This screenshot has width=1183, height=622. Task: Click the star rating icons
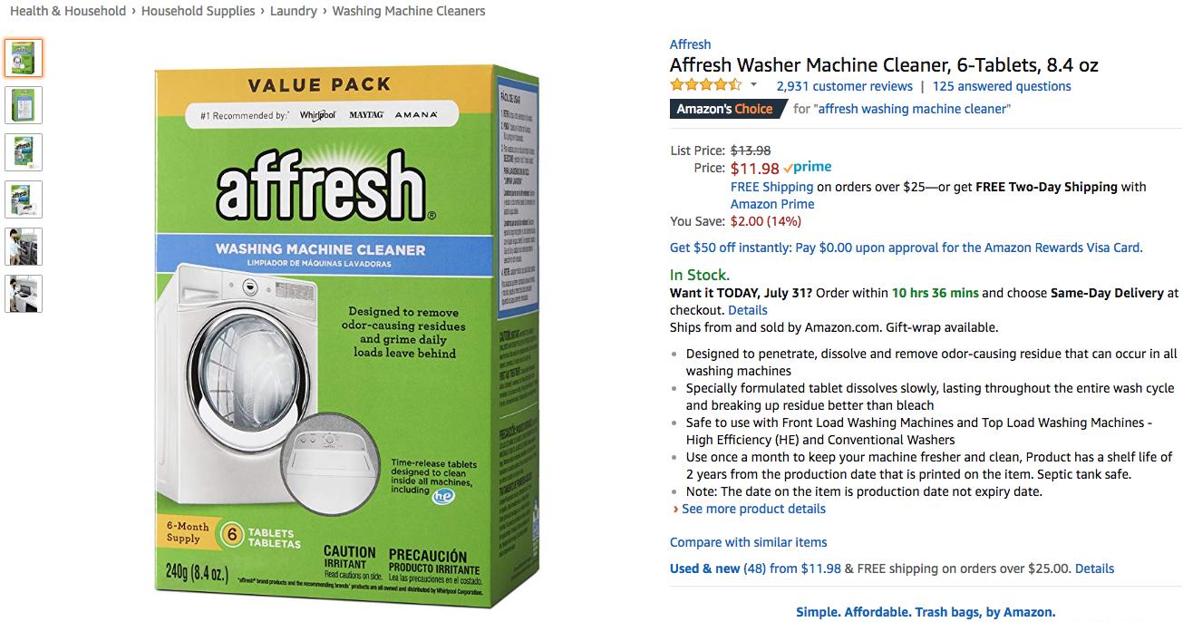[x=705, y=86]
